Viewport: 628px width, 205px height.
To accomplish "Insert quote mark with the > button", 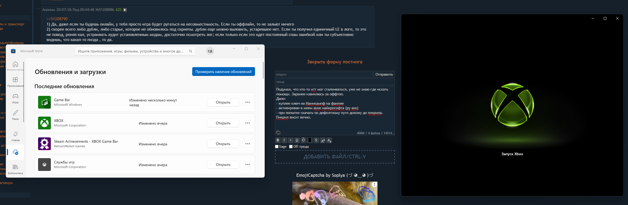I will tap(290, 140).
